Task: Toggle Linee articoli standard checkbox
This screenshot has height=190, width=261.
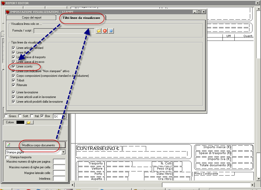Action: pyautogui.click(x=13, y=48)
